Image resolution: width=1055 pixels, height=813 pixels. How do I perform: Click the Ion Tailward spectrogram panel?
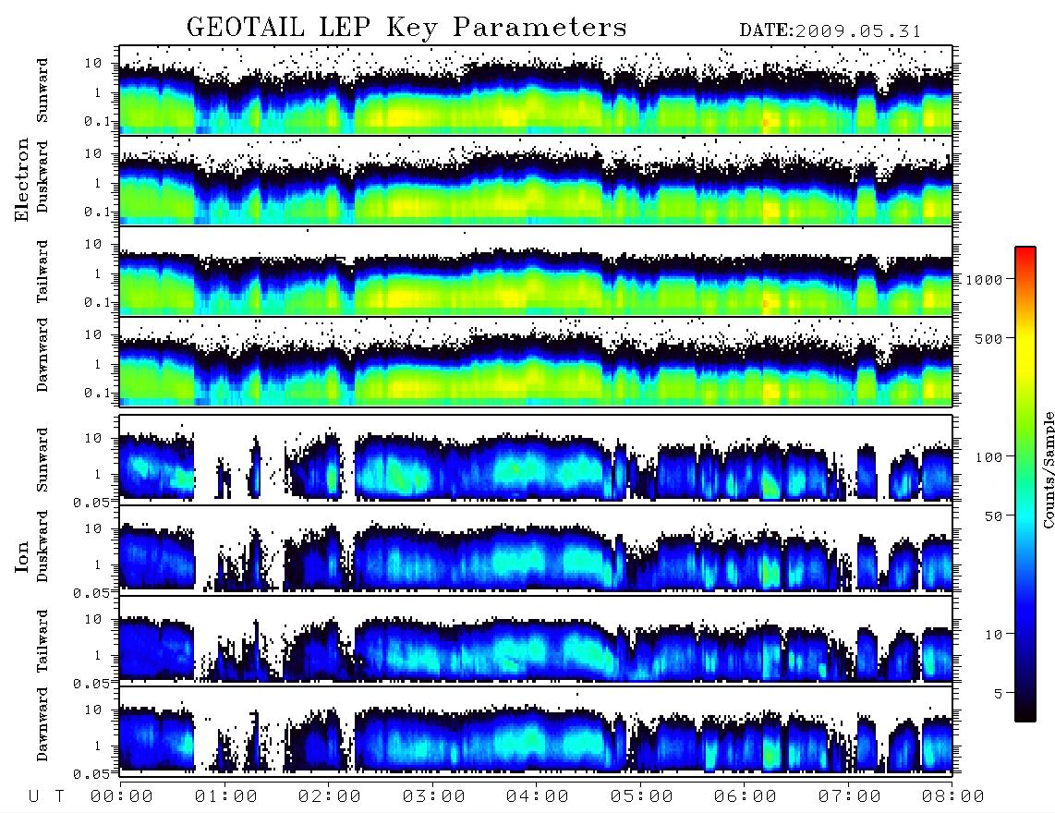click(536, 639)
